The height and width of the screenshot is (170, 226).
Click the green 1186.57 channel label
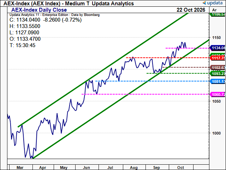point(218,15)
